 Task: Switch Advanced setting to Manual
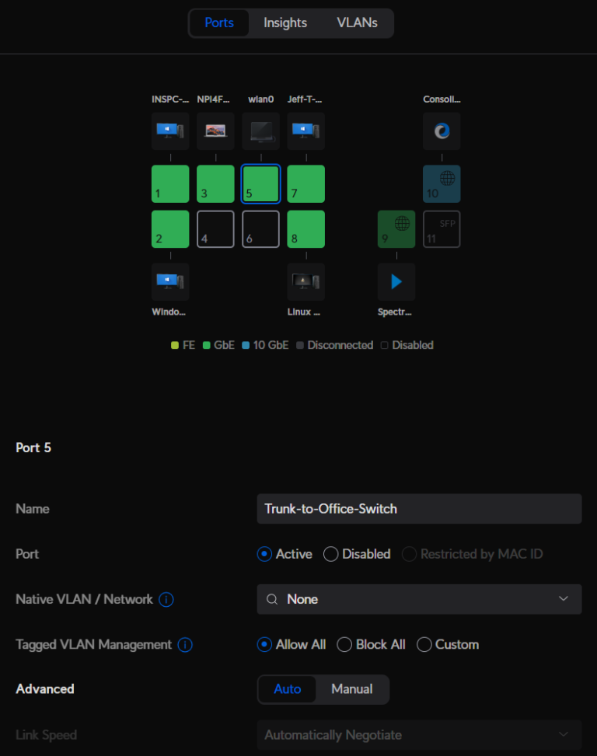pyautogui.click(x=351, y=689)
